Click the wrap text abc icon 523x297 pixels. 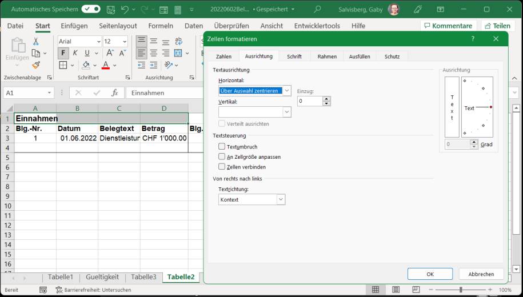pos(178,41)
